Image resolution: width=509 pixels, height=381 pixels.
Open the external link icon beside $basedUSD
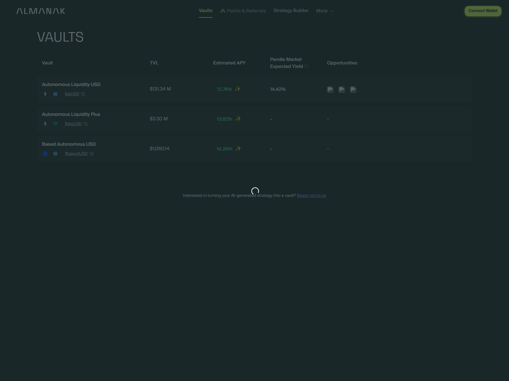[92, 154]
